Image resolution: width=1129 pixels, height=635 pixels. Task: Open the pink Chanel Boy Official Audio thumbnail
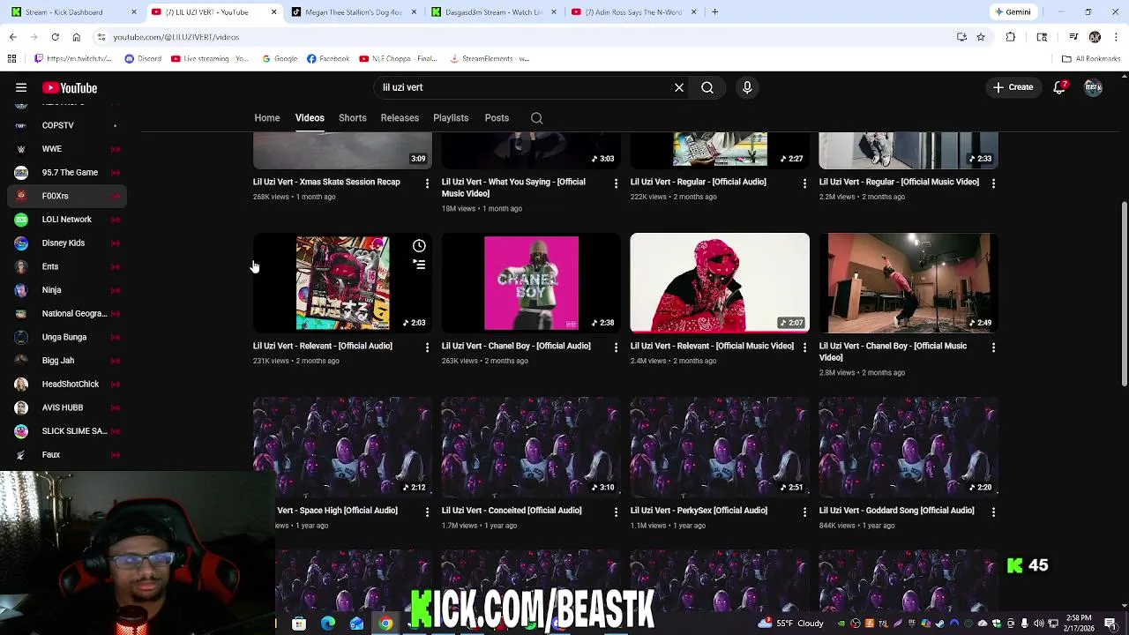(531, 282)
